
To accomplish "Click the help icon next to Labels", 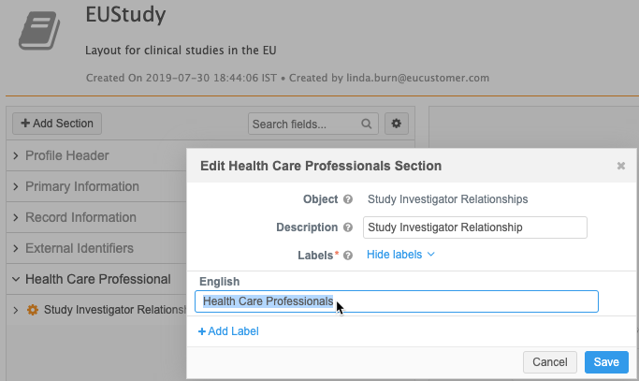I will pos(348,255).
